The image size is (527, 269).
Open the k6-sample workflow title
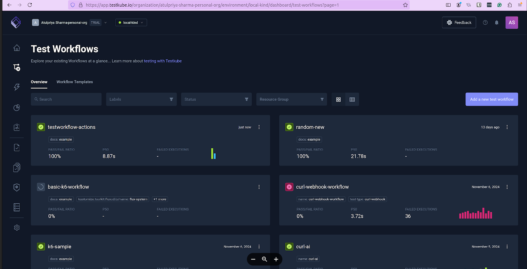(59, 247)
